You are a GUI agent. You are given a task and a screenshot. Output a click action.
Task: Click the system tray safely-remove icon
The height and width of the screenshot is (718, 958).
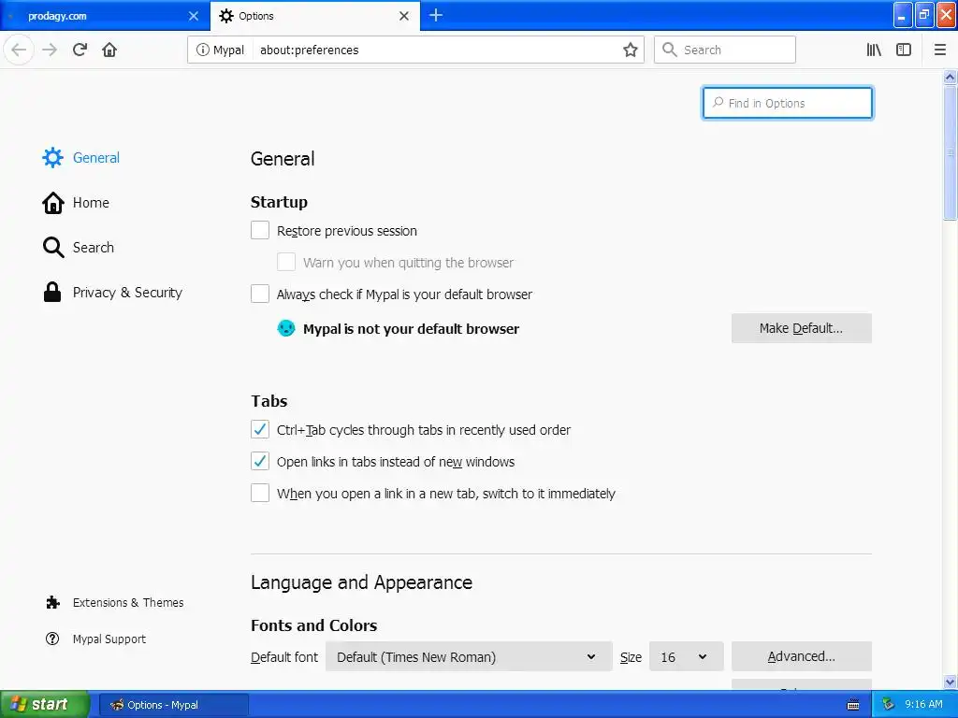click(x=888, y=705)
